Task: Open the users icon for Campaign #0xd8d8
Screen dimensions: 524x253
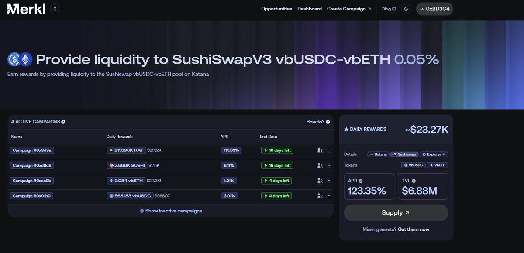Action: point(320,165)
